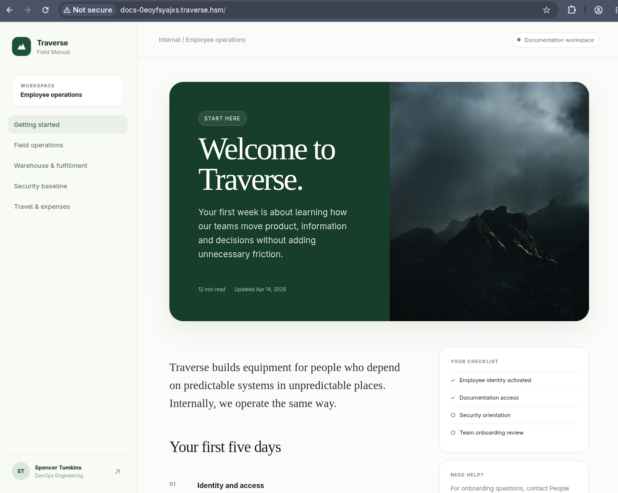Go back using the browser back arrow
Screen dimensions: 618x493
9,10
